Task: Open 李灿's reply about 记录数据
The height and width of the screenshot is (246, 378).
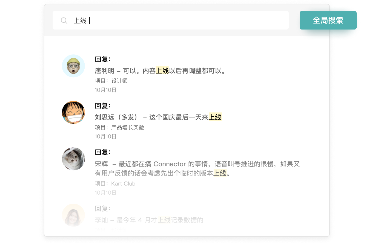Action: pyautogui.click(x=149, y=220)
